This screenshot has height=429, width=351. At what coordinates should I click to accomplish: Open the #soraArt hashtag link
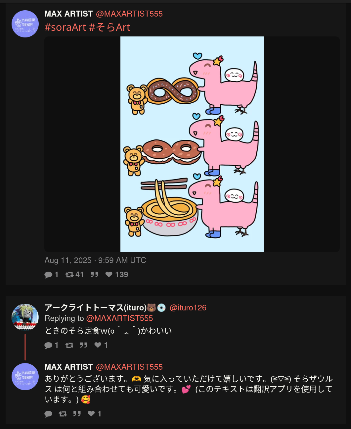coord(66,27)
